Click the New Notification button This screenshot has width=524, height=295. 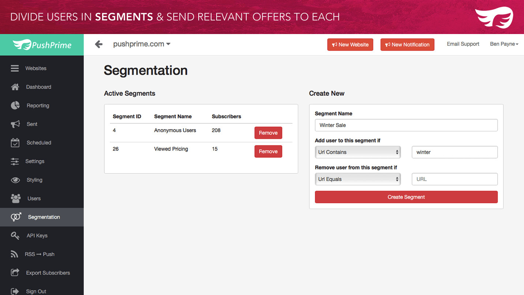[x=407, y=45]
